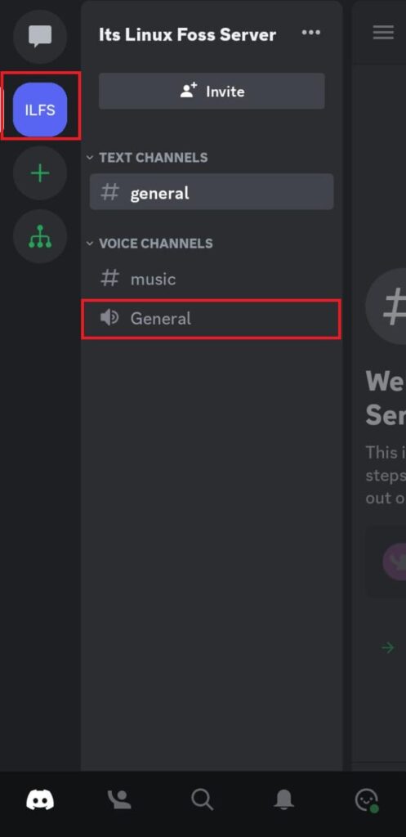Tap the hamburger menu icon
Image resolution: width=406 pixels, height=837 pixels.
pyautogui.click(x=383, y=32)
